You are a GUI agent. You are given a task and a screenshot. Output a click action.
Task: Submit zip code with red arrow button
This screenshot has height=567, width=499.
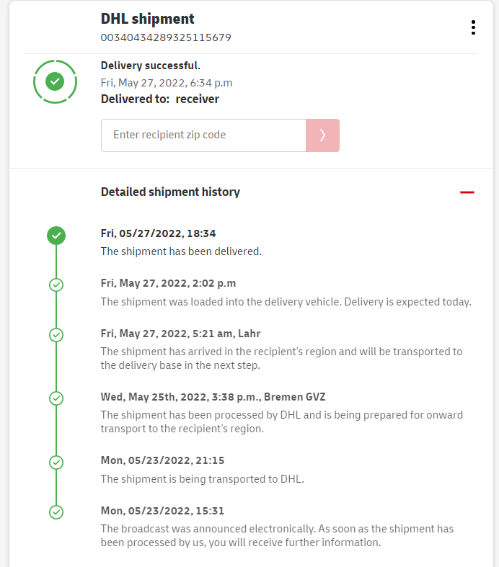322,135
